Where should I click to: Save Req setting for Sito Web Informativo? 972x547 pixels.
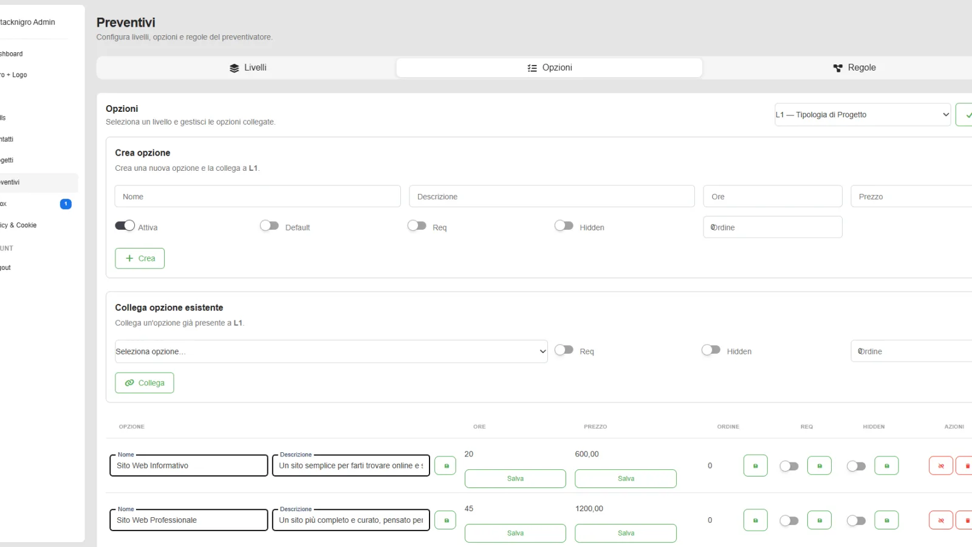819,466
